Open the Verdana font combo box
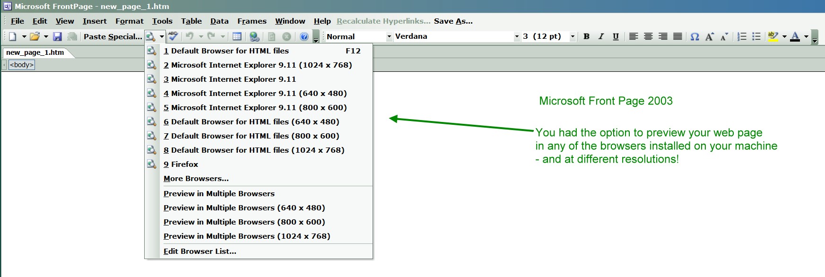The height and width of the screenshot is (277, 825). [x=457, y=36]
